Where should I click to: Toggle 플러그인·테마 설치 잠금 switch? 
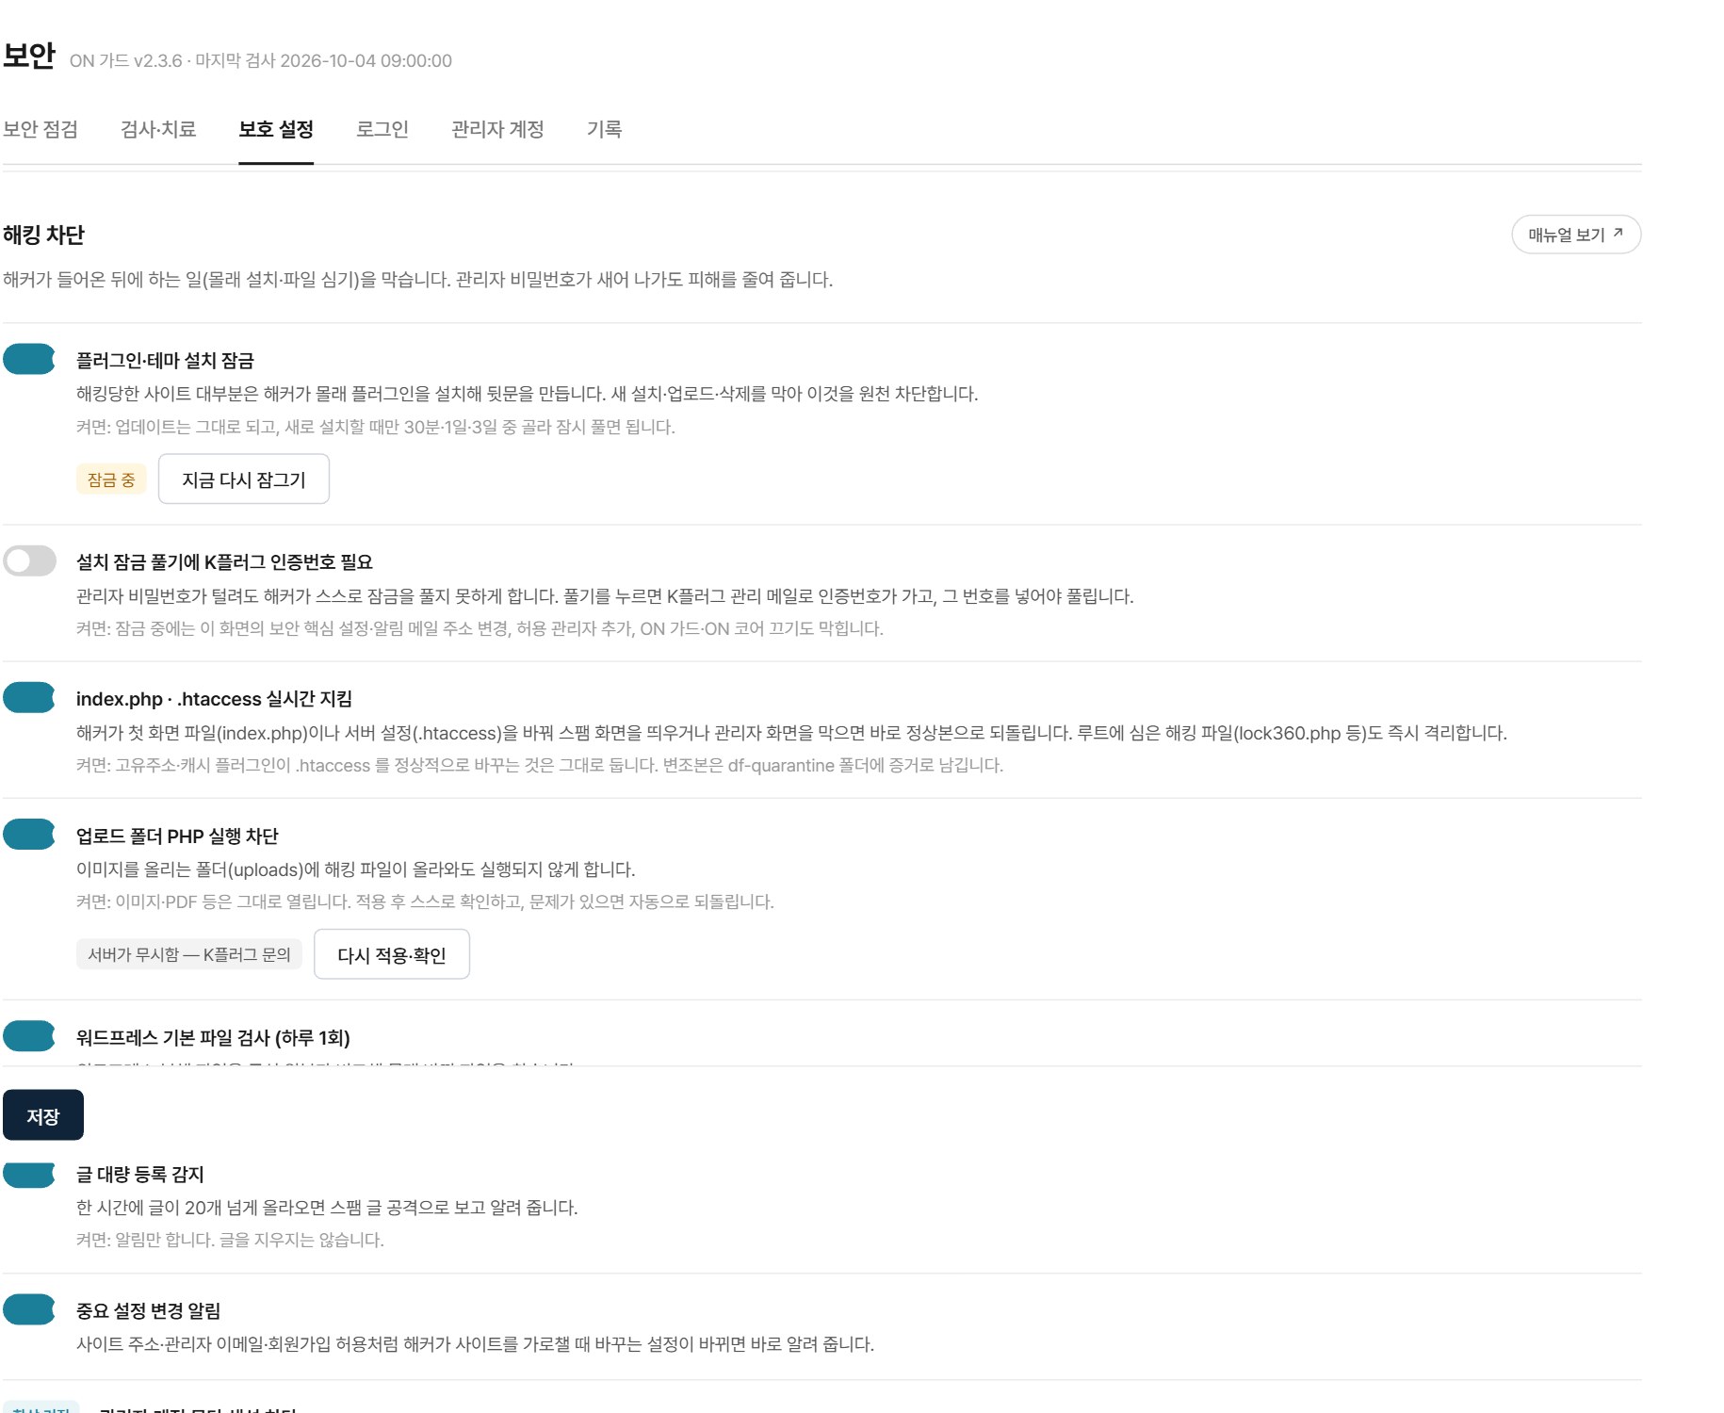tap(29, 359)
